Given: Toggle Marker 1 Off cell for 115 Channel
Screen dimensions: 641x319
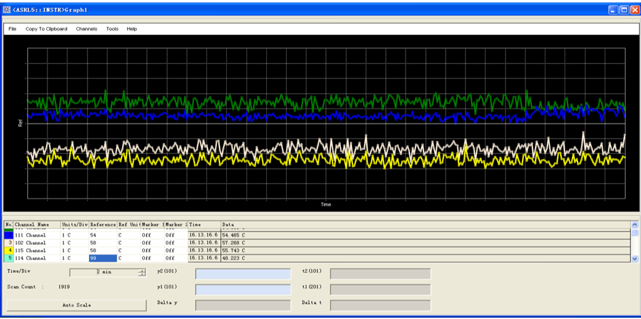Looking at the screenshot, I should click(x=152, y=251).
